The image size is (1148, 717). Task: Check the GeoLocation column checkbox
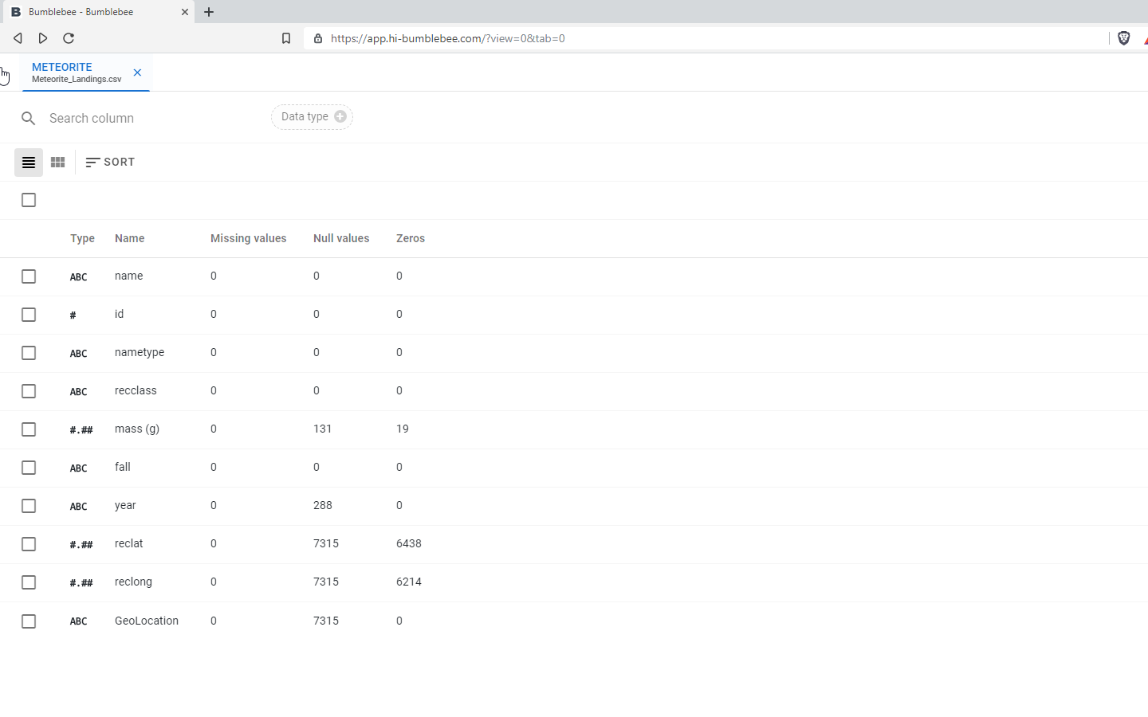click(29, 621)
